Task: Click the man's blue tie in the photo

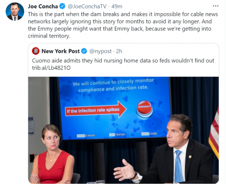Action: (x=179, y=166)
